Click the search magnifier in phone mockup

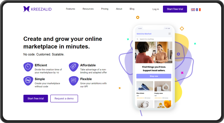click(x=137, y=39)
